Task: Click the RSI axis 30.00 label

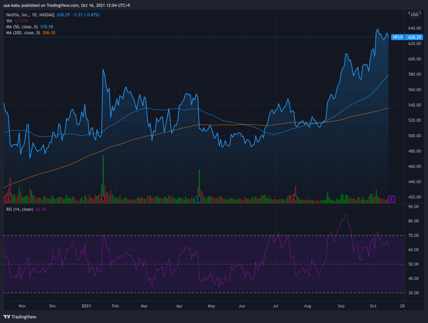Action: [414, 293]
